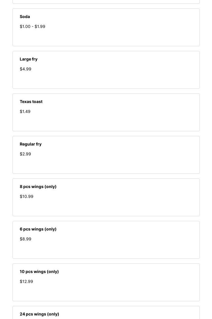Viewport: 212px width, 319px height.
Task: Open the Texas toast menu item
Action: tap(31, 102)
